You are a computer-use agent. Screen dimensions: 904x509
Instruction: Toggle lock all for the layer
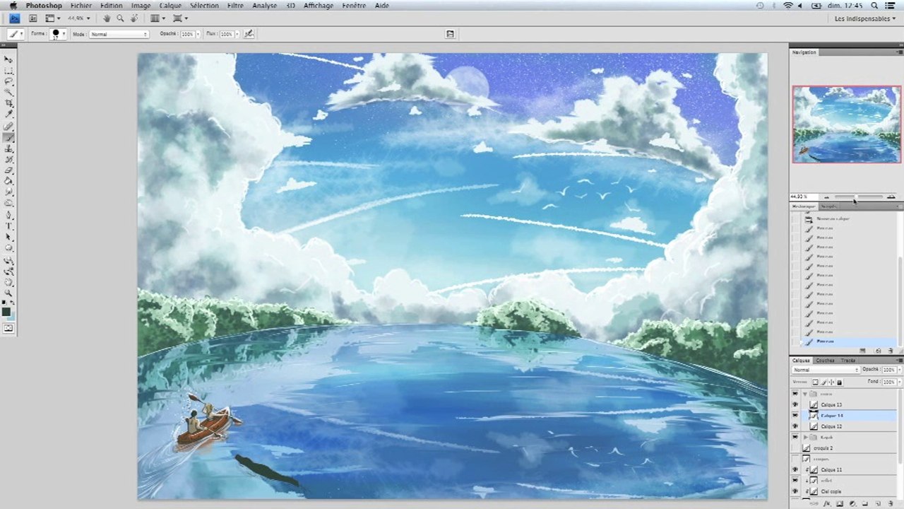point(839,382)
